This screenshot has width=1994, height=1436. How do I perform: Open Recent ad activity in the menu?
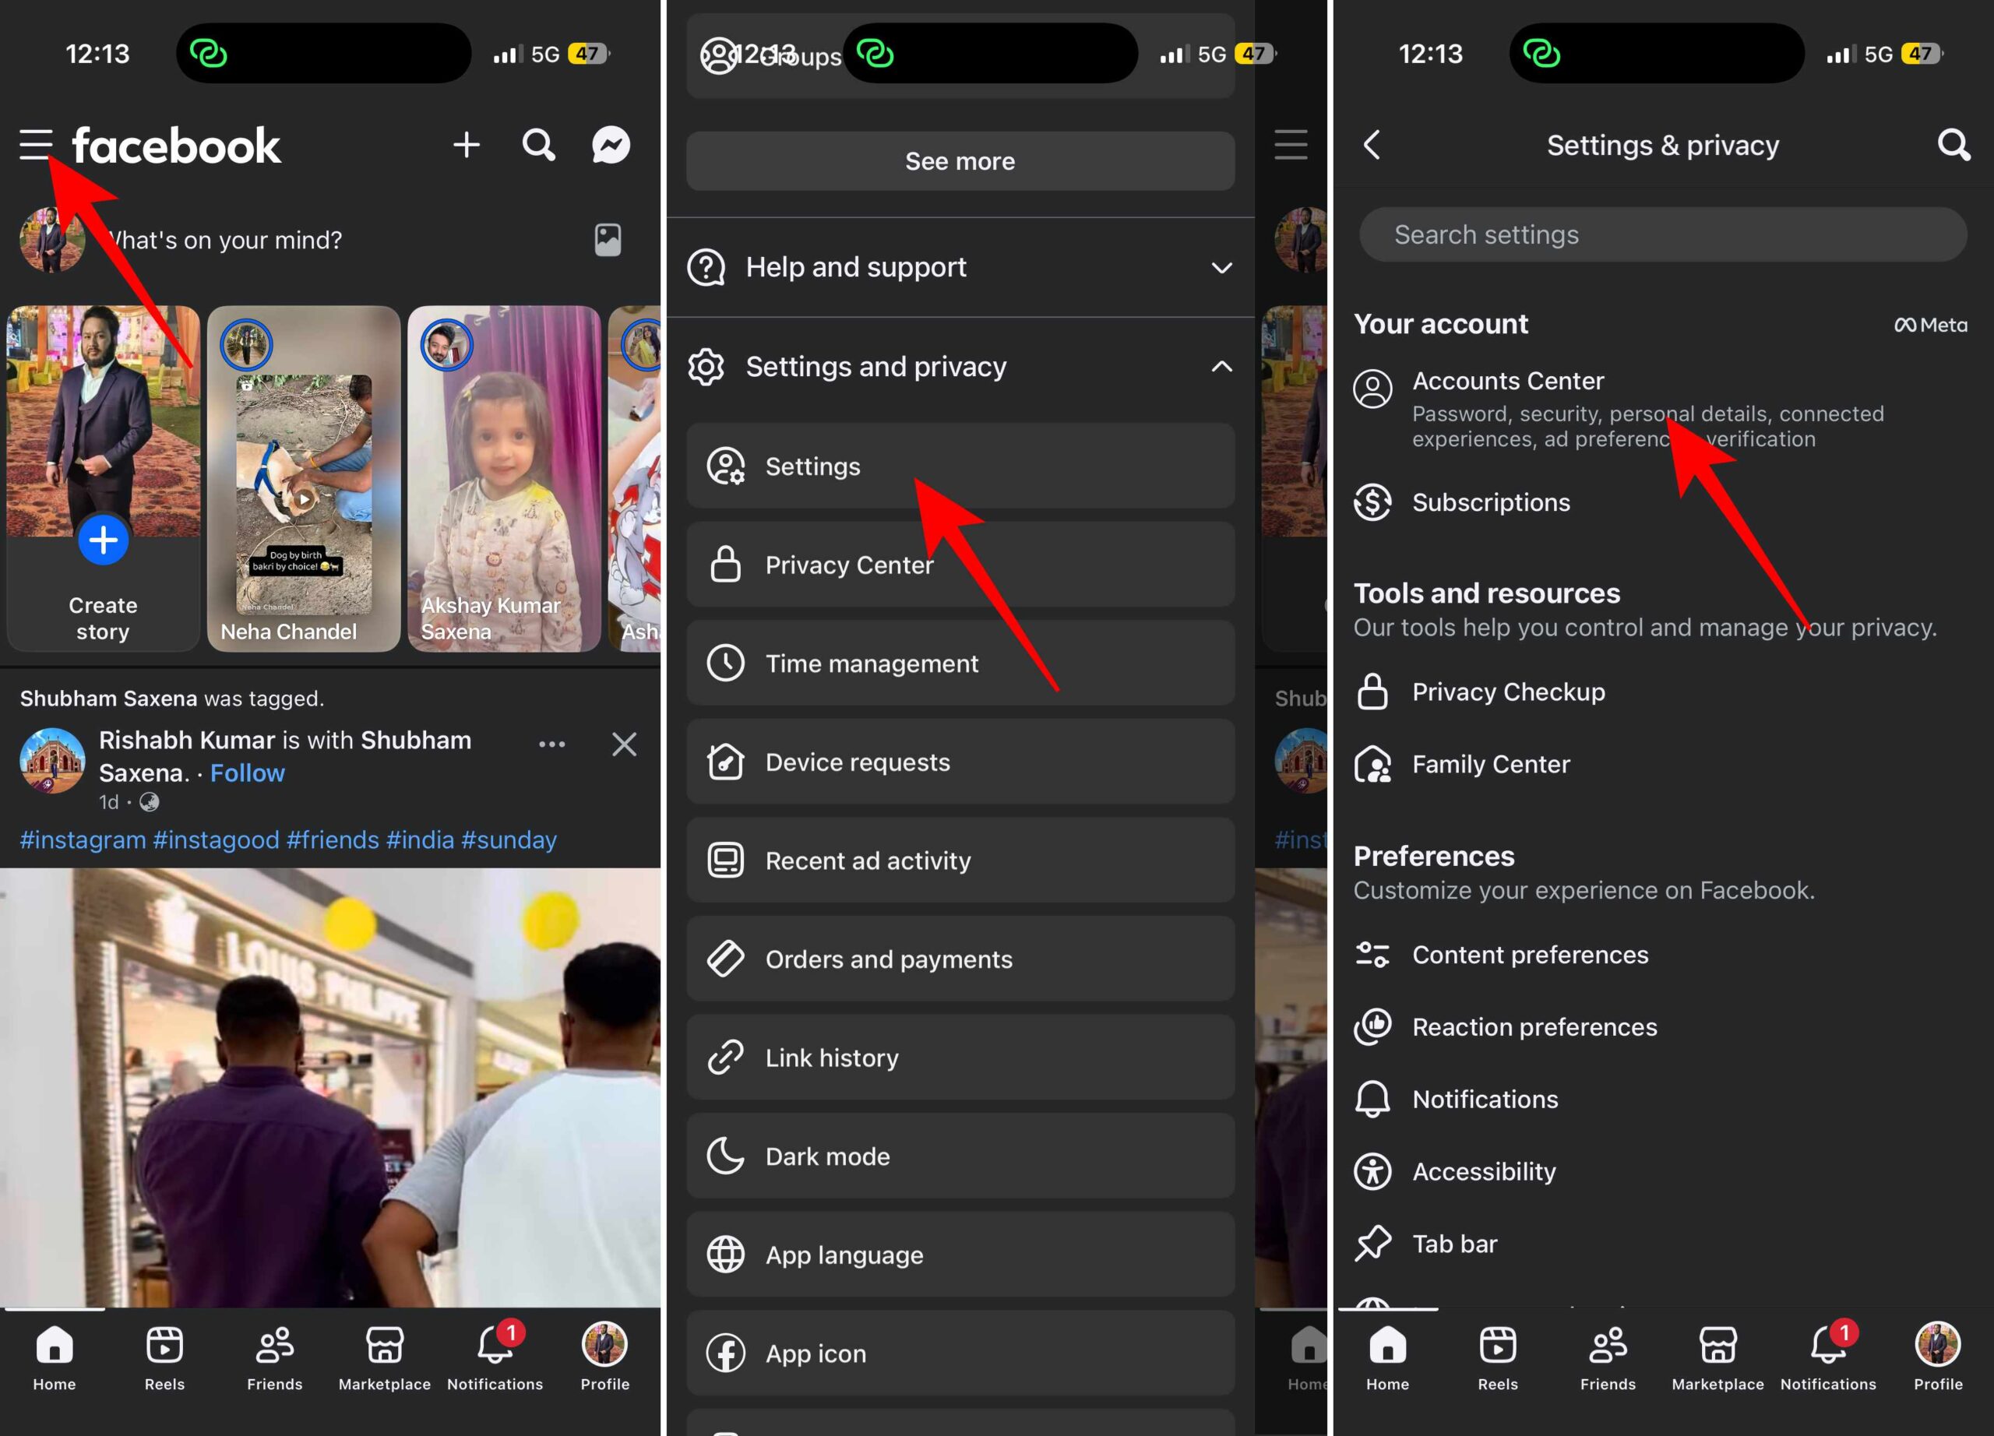click(960, 860)
